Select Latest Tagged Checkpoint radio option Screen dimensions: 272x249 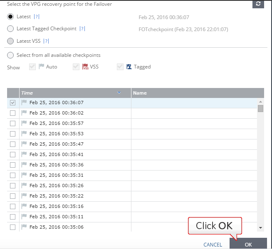coord(10,29)
